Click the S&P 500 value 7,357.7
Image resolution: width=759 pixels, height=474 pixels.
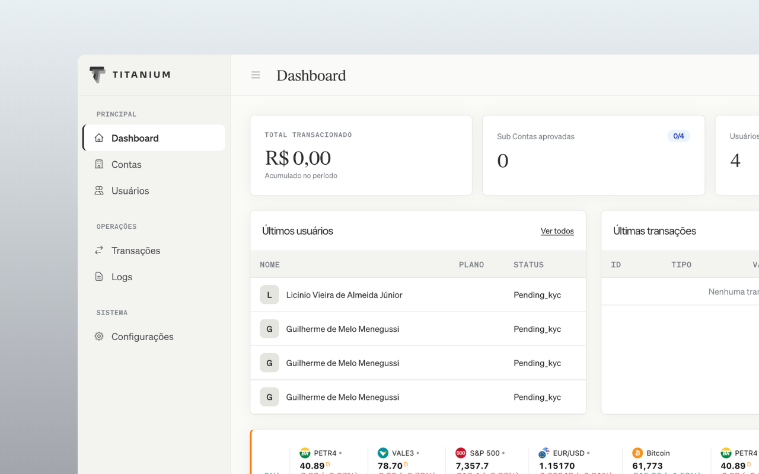pyautogui.click(x=472, y=466)
